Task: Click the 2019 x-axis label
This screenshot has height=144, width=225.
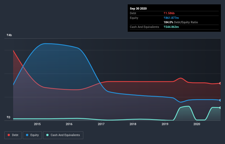Action: 165,124
